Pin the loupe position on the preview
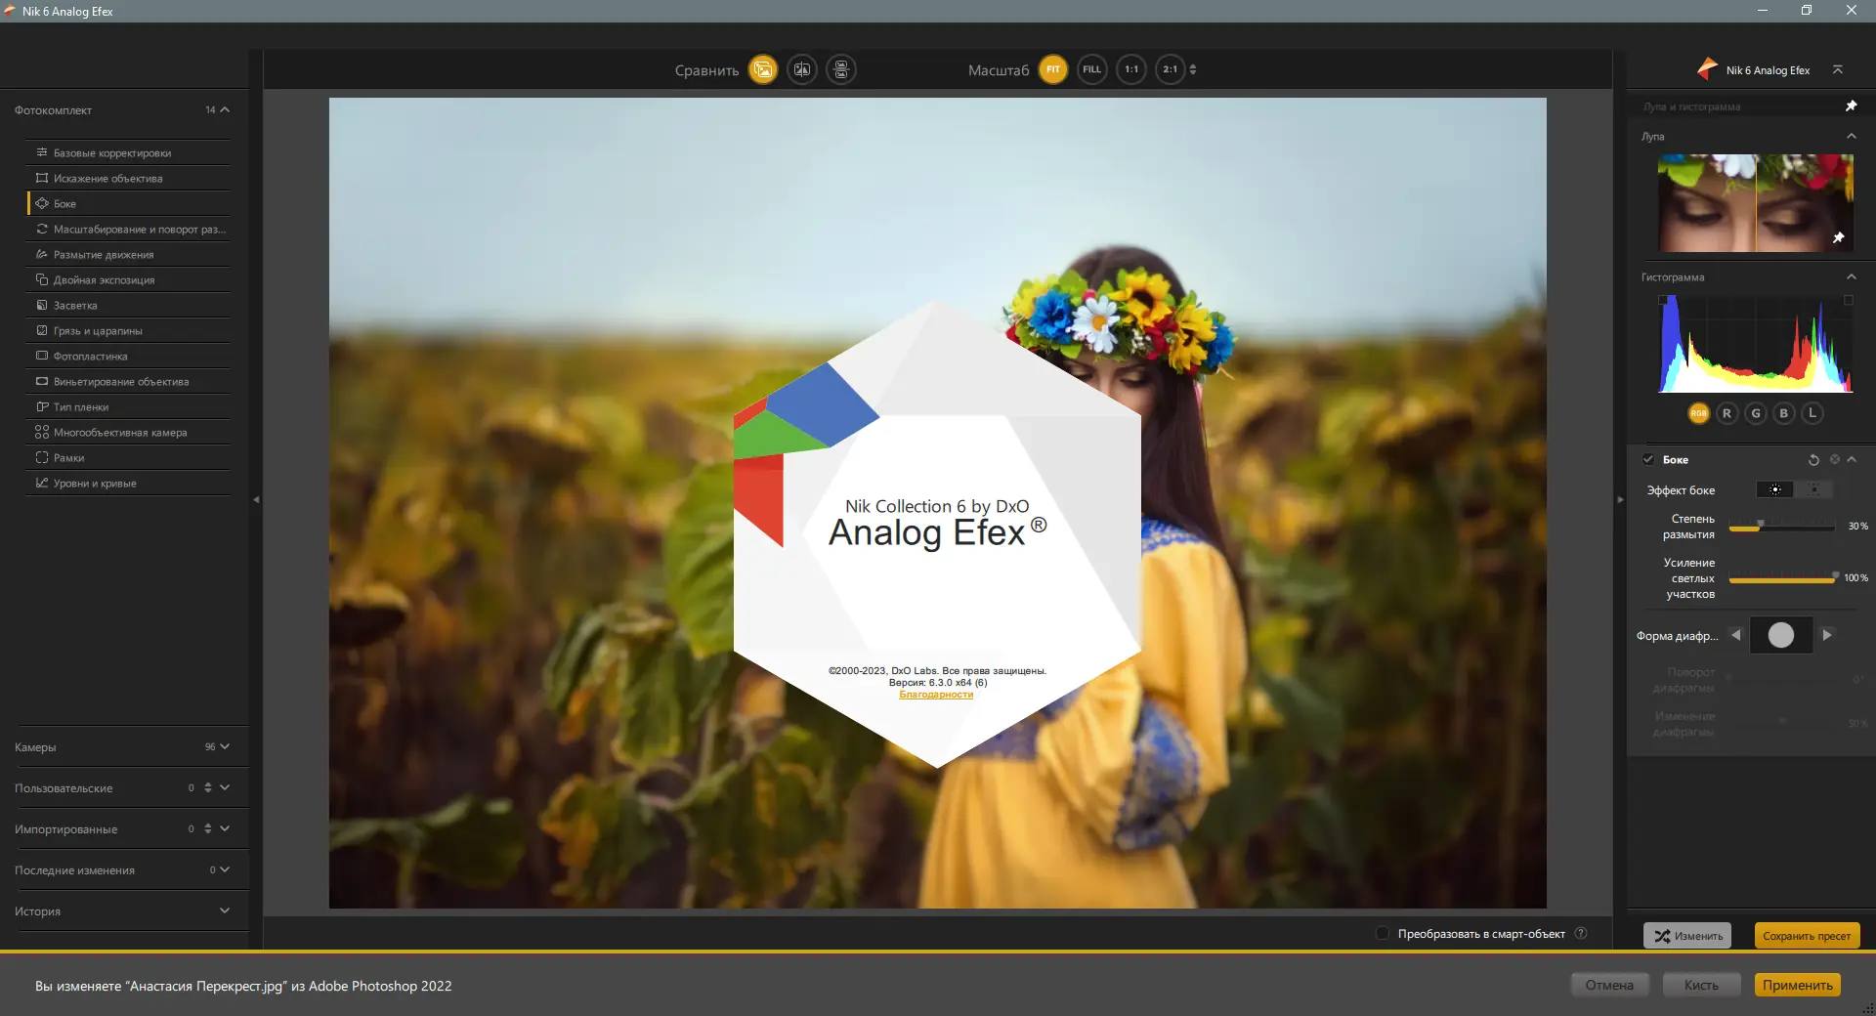This screenshot has height=1016, width=1876. pos(1838,237)
